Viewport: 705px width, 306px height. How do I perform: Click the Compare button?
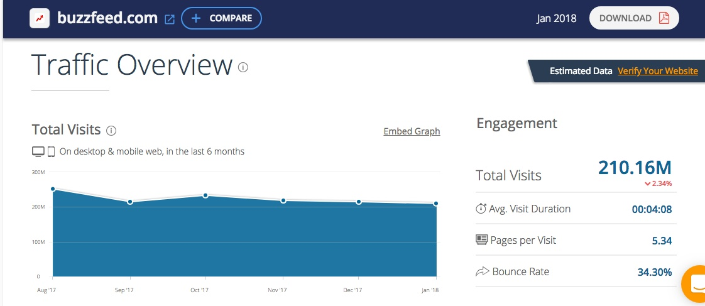221,18
